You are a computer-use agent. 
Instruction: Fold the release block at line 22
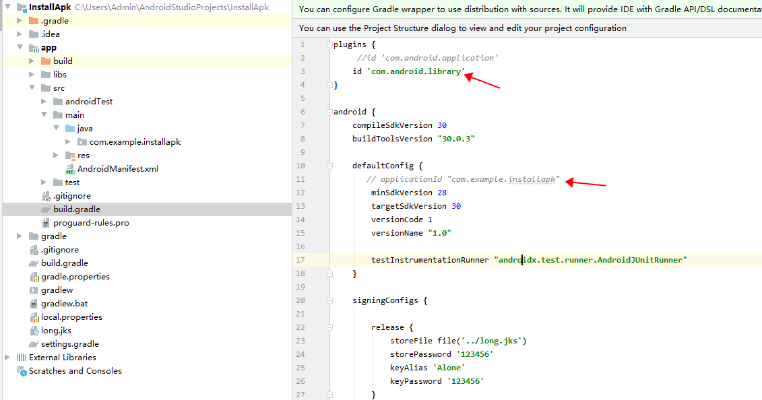click(329, 328)
